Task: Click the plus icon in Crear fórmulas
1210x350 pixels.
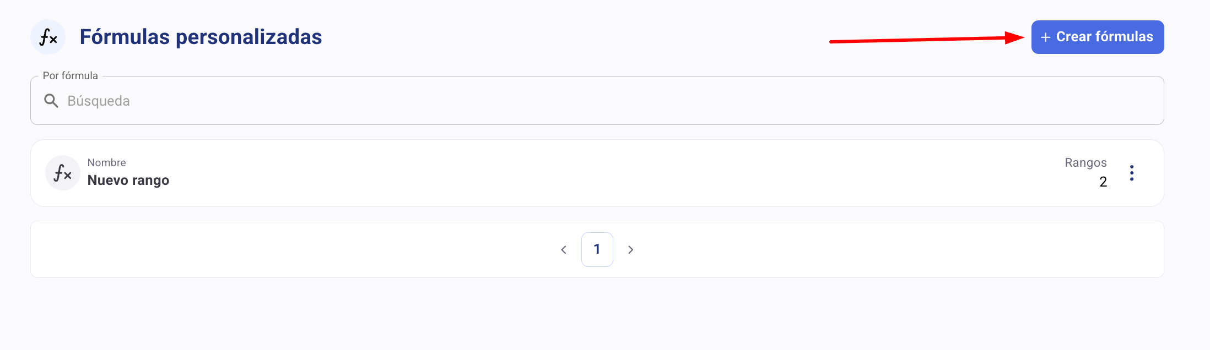Action: point(1045,37)
